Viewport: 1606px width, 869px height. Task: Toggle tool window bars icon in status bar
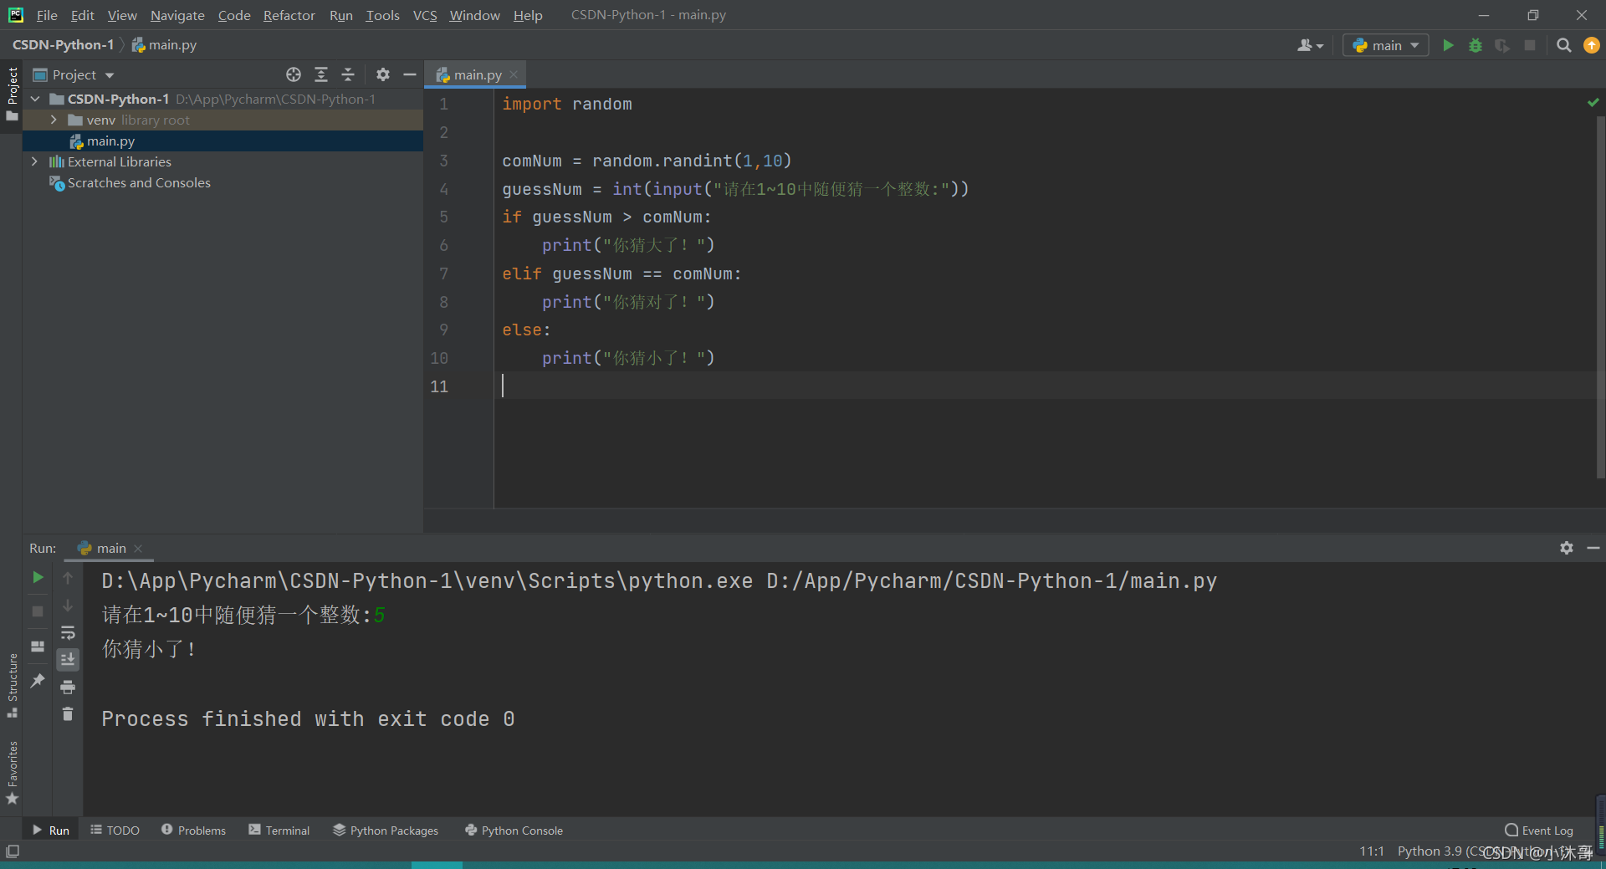coord(13,851)
